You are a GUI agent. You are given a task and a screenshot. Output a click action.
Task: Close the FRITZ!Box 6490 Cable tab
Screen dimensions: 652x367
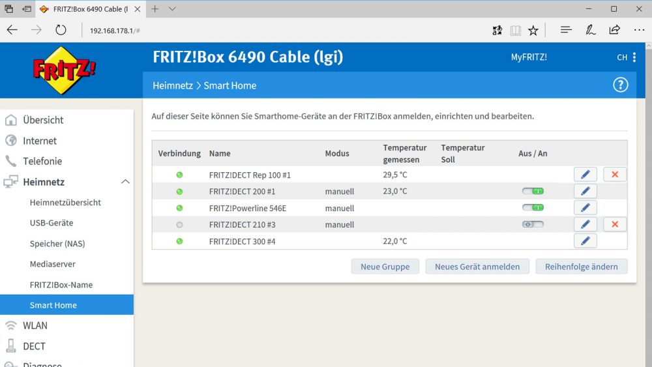[137, 8]
